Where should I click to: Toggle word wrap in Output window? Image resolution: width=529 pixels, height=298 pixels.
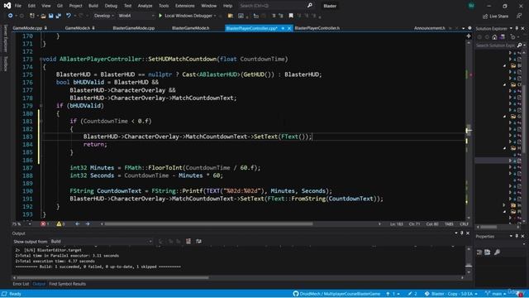(x=198, y=241)
